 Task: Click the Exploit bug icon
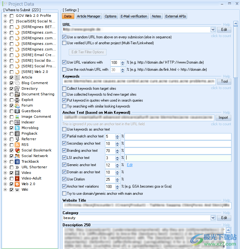point(17,100)
